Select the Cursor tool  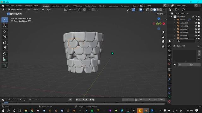[4, 25]
